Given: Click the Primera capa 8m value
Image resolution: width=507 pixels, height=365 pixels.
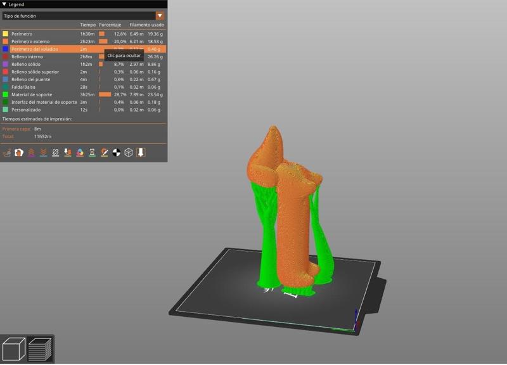Looking at the screenshot, I should [37, 129].
